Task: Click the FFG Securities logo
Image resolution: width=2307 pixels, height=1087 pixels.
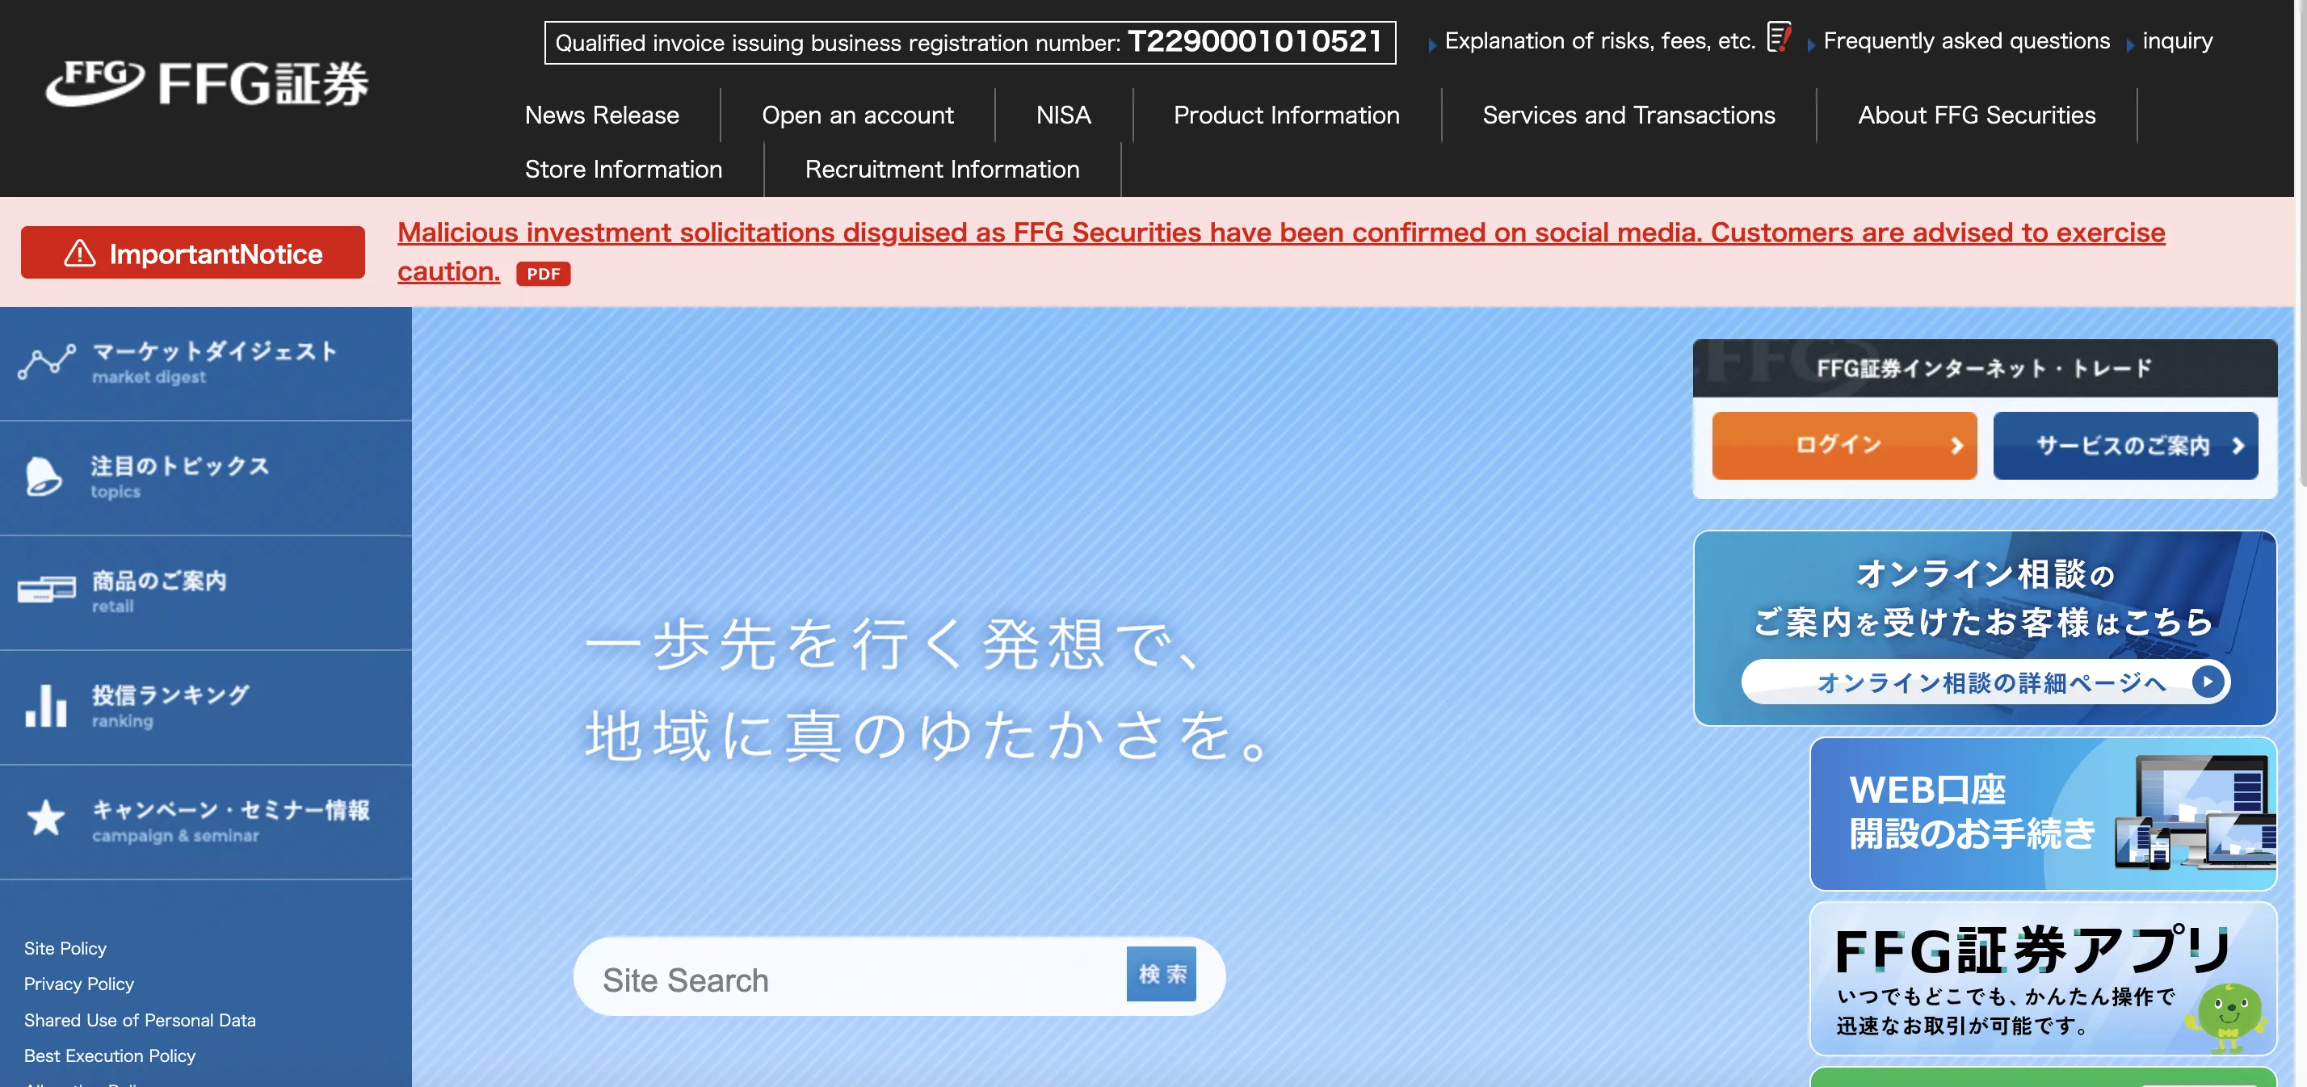Action: click(207, 83)
